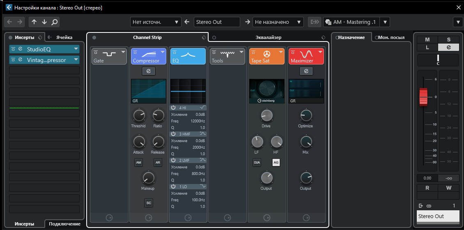Open the AM - Mastering .1 preset dropdown
The image size is (464, 230).
[x=385, y=22]
